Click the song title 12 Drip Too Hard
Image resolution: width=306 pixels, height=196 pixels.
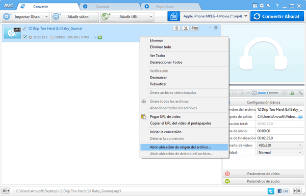point(55,29)
